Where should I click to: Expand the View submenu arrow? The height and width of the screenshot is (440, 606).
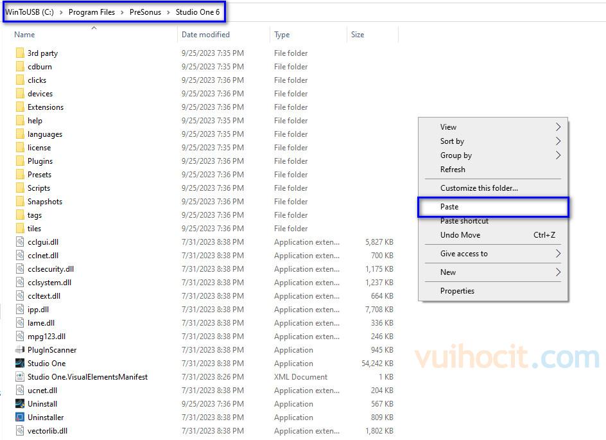tap(558, 127)
